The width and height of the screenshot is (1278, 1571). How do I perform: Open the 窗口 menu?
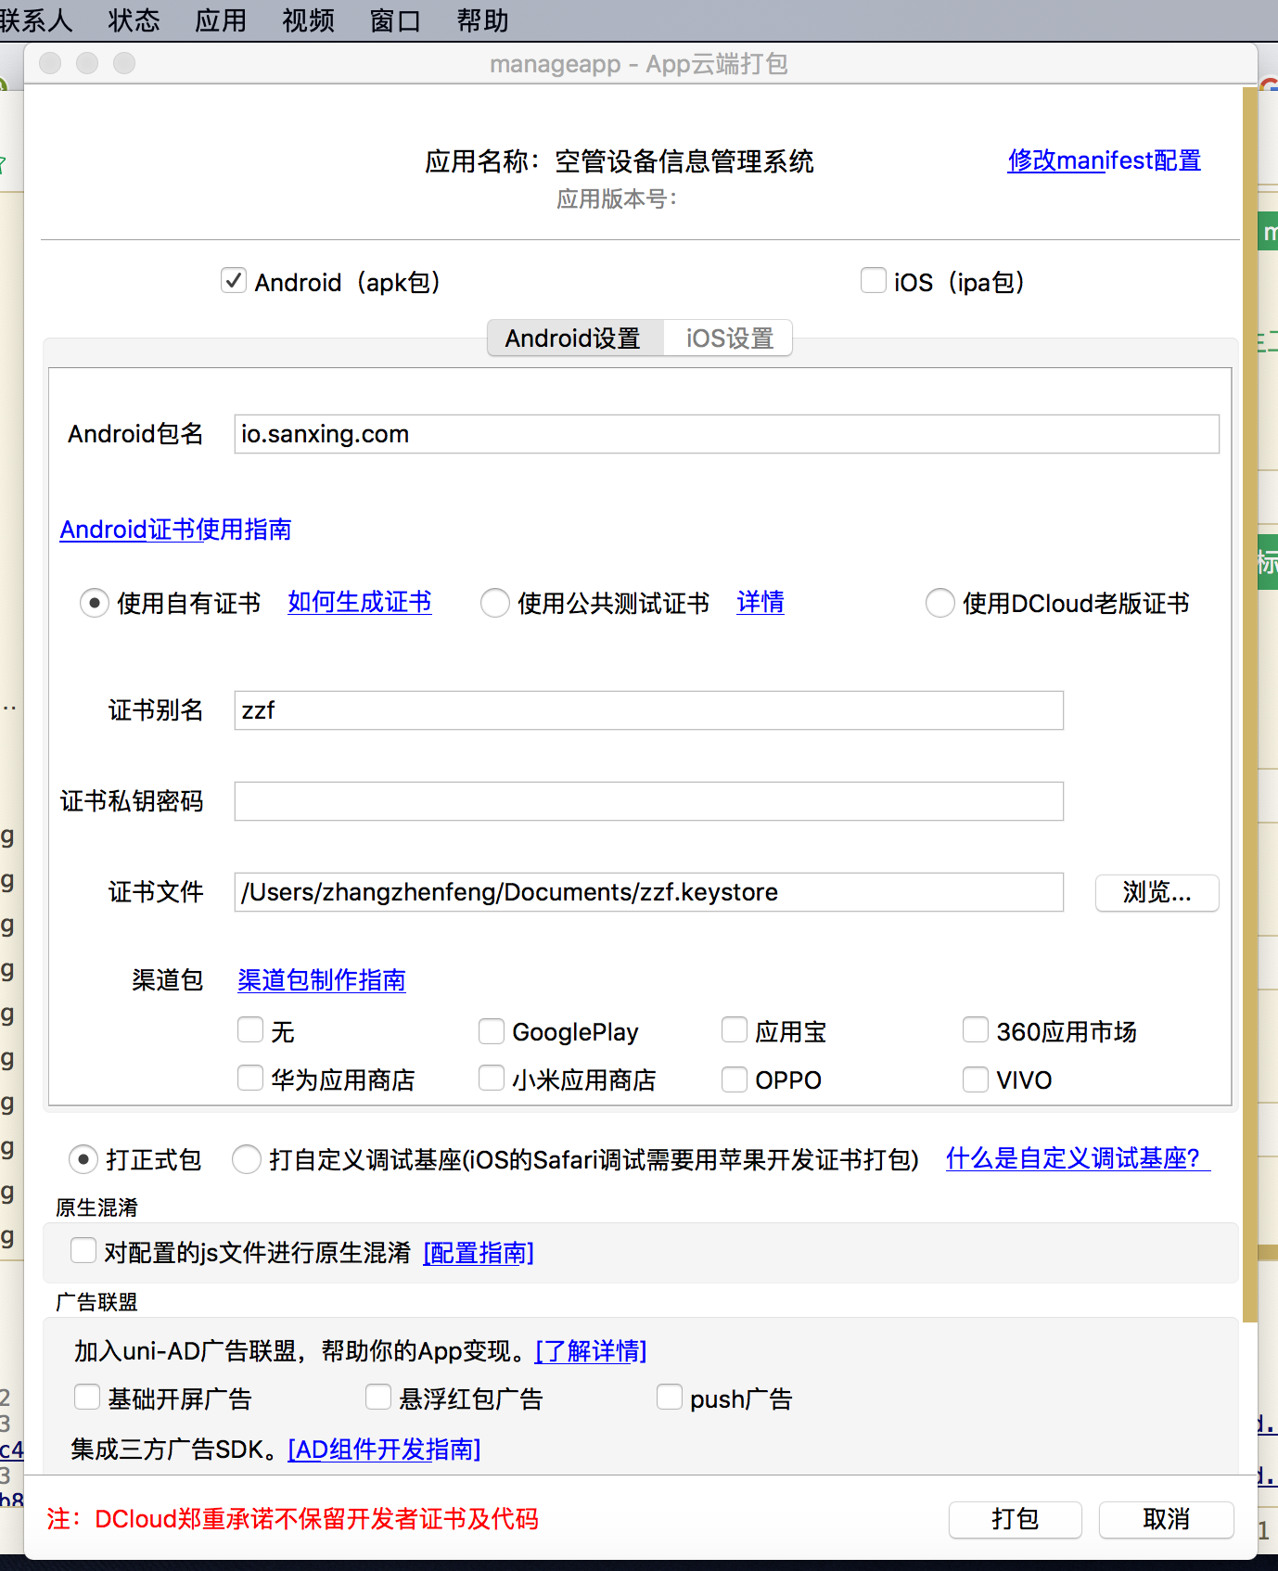point(395,19)
